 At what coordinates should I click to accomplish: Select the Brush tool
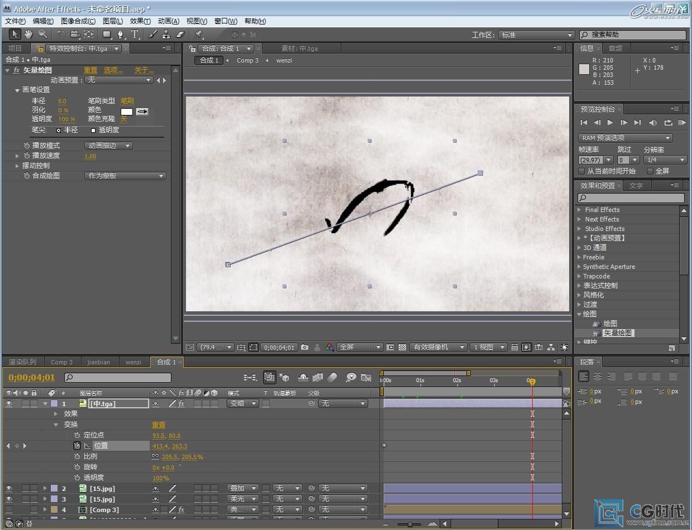pyautogui.click(x=153, y=35)
